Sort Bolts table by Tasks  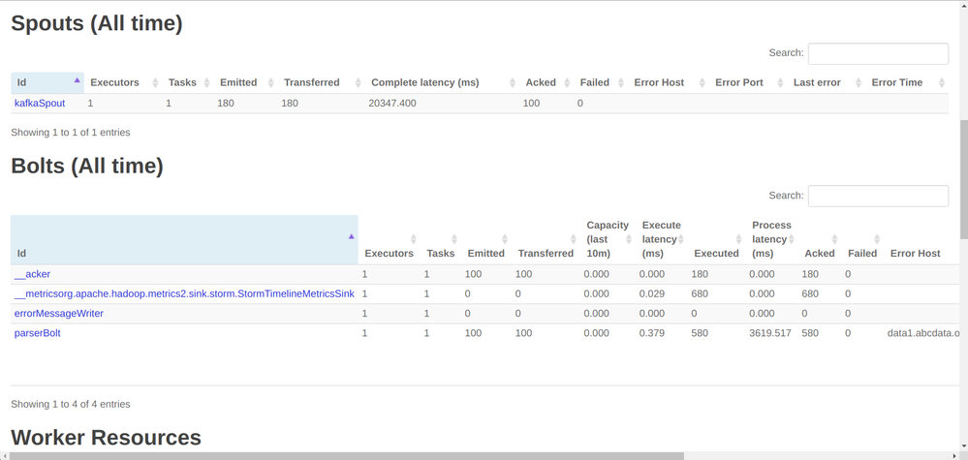pos(441,240)
